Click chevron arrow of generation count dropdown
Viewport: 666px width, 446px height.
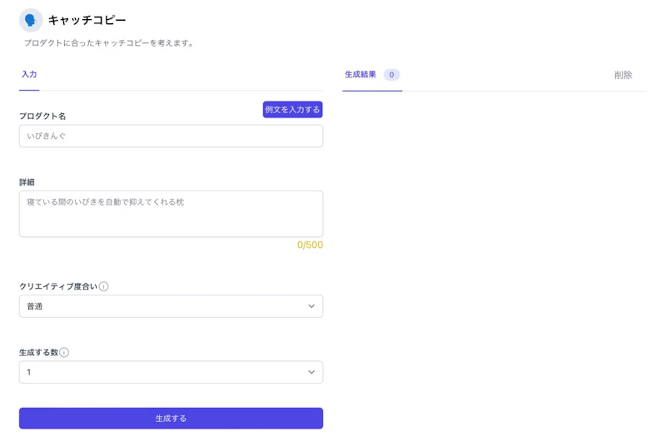click(x=311, y=372)
